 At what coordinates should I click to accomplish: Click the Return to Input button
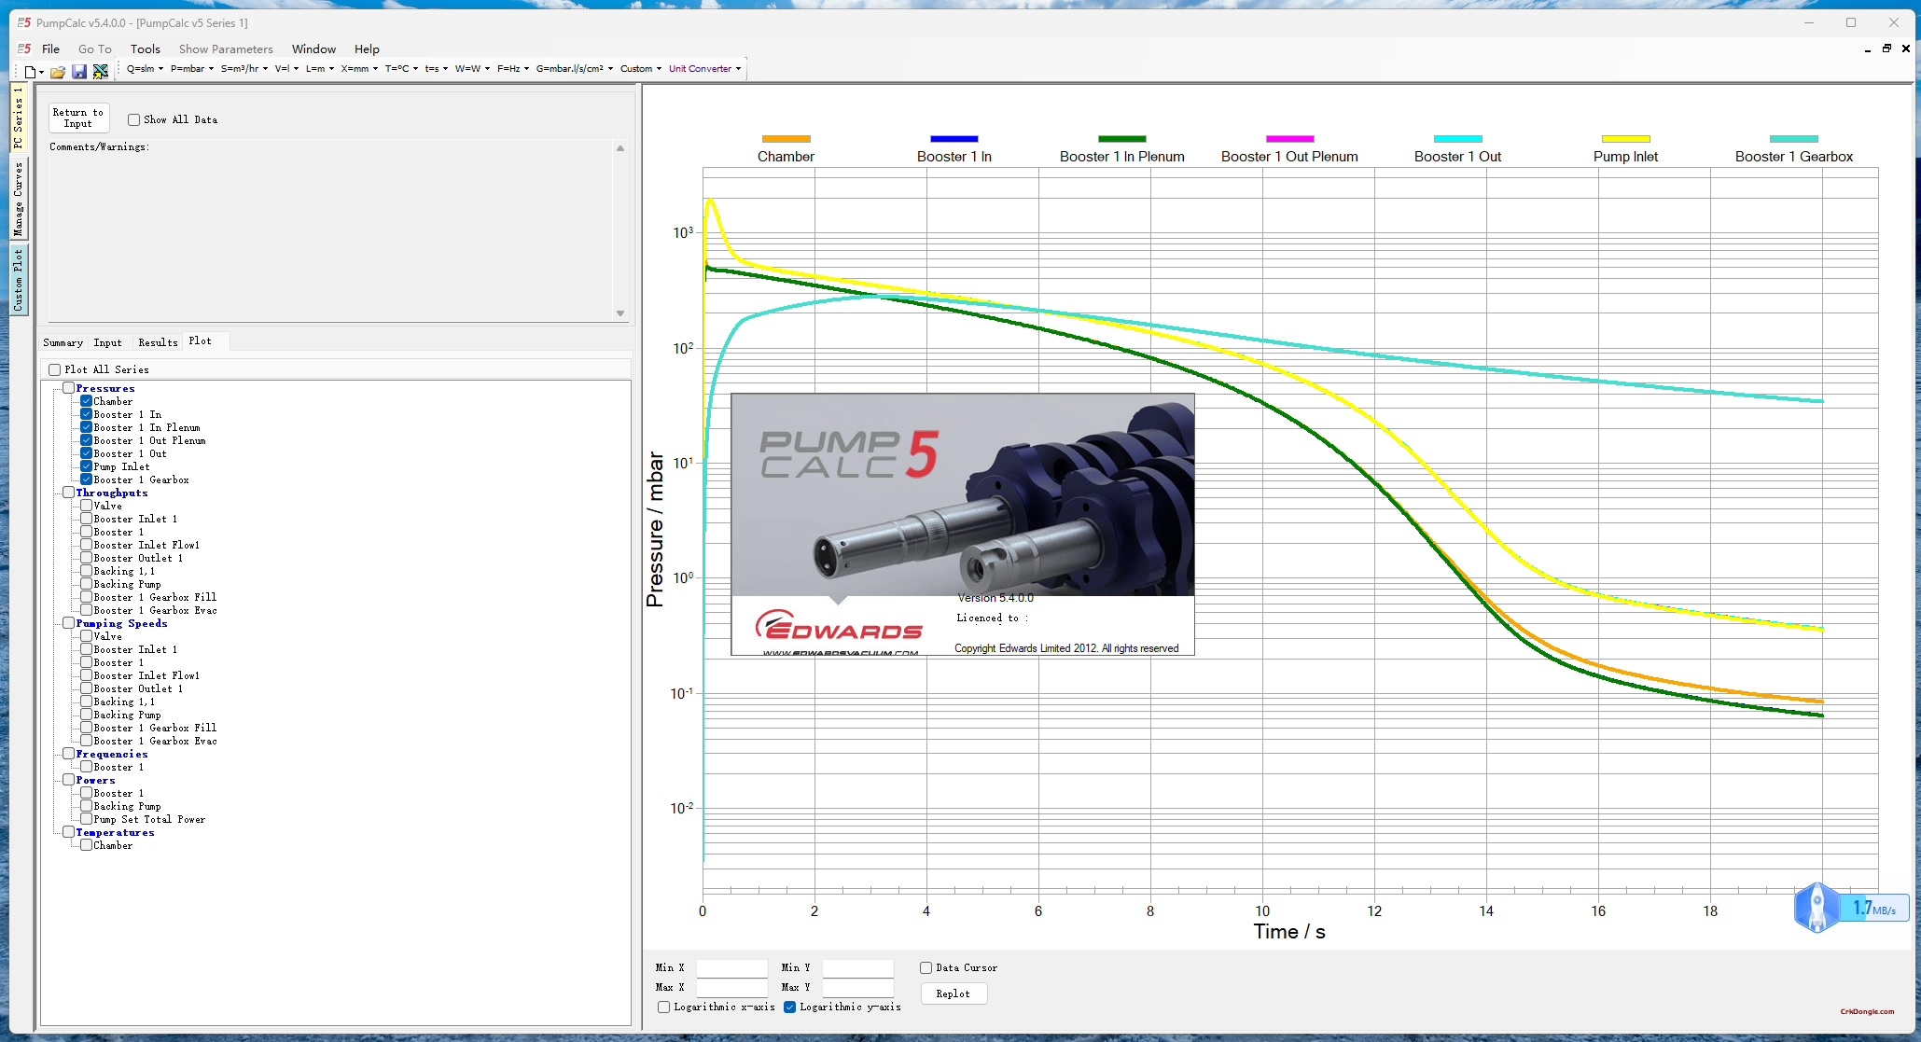tap(78, 117)
